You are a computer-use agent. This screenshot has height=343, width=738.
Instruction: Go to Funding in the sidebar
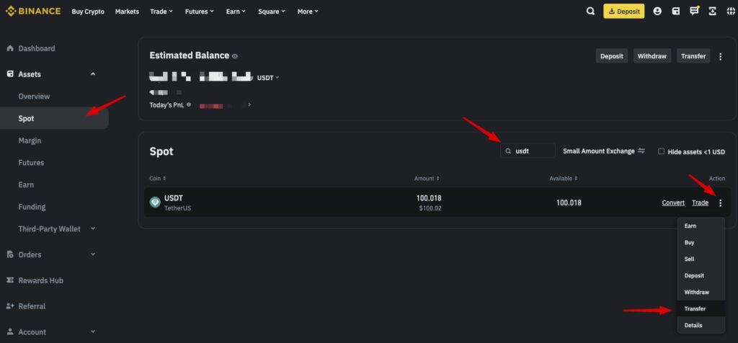(x=32, y=207)
